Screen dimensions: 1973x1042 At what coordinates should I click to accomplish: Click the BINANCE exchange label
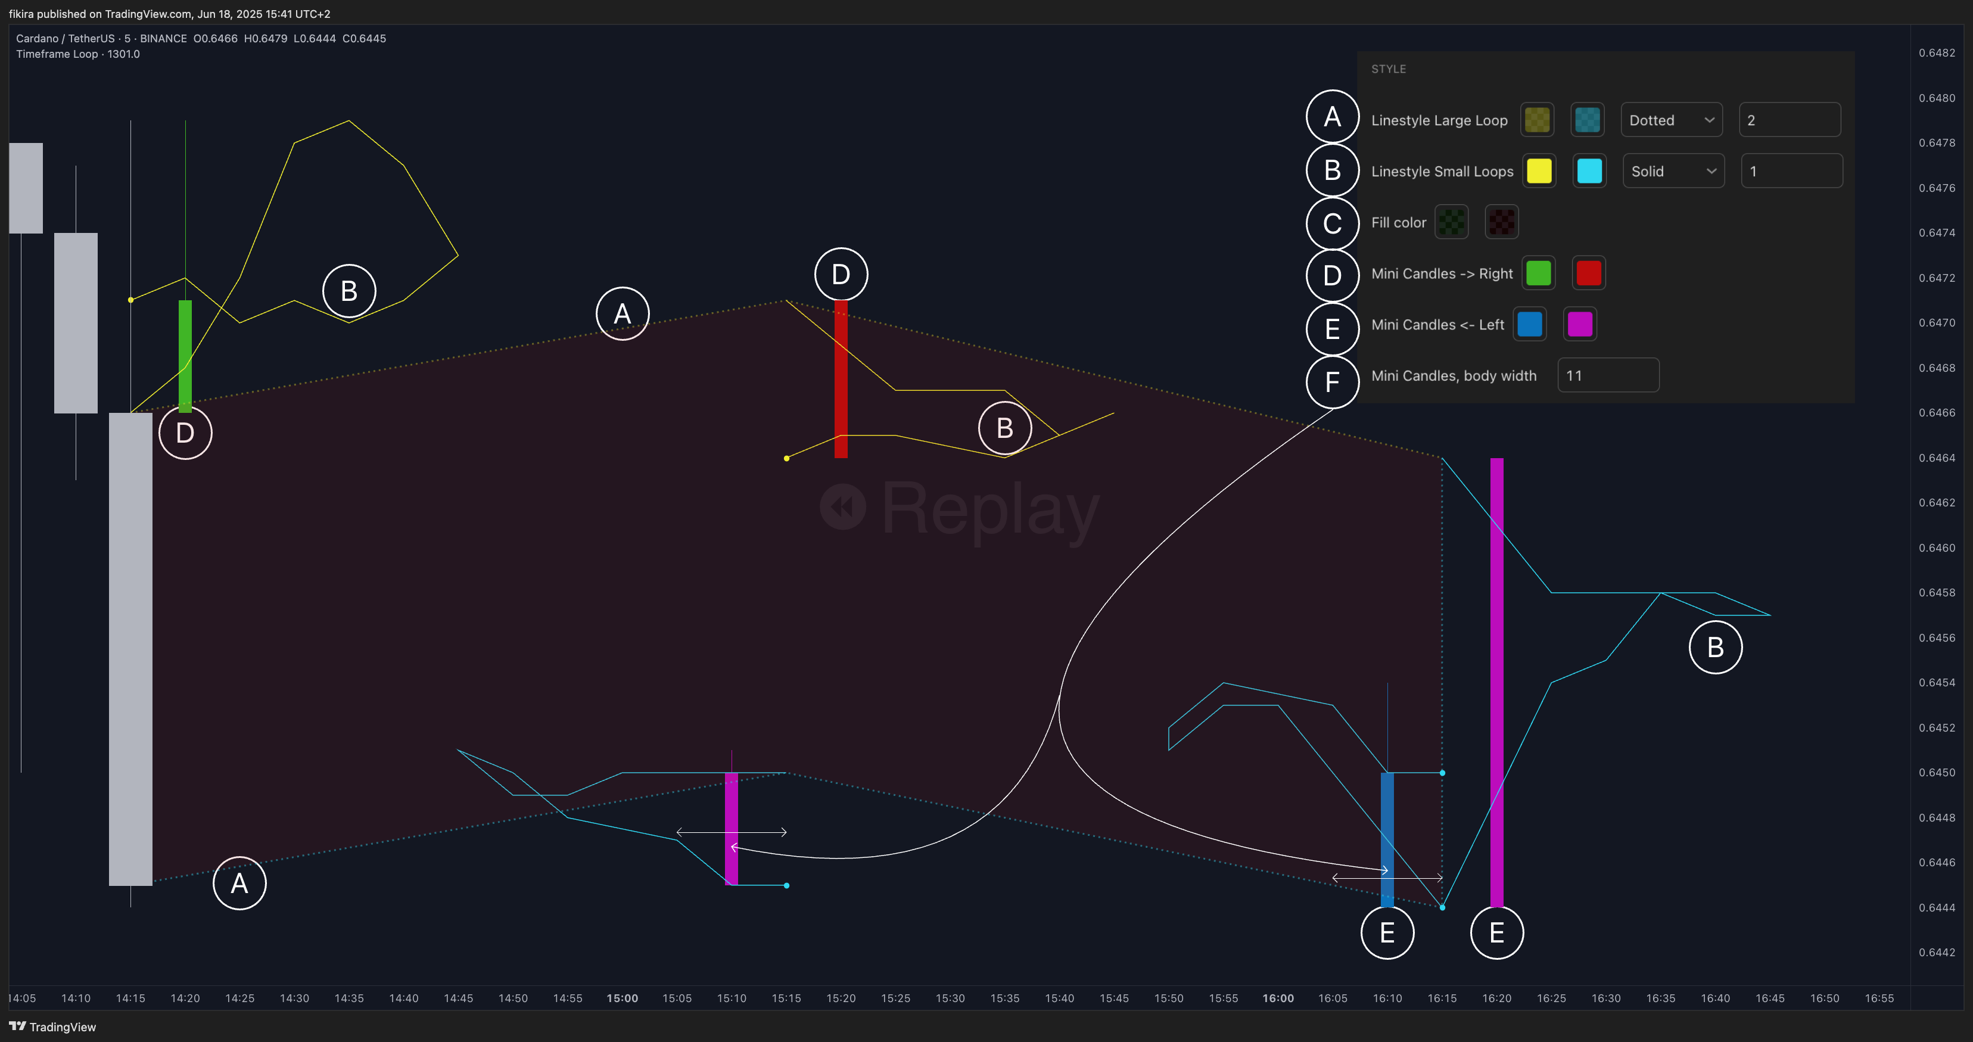pyautogui.click(x=163, y=38)
